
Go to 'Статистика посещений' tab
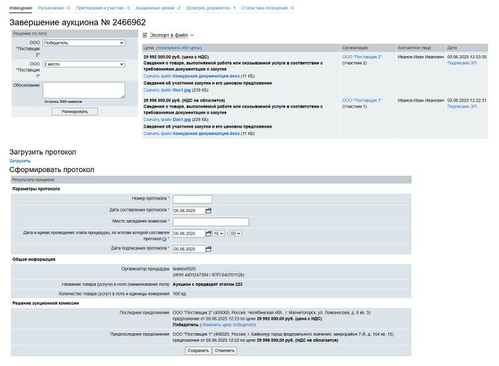(x=267, y=8)
